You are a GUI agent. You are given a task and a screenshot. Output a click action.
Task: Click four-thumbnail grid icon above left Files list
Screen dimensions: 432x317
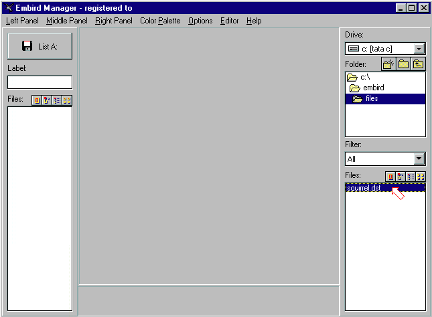click(x=67, y=100)
